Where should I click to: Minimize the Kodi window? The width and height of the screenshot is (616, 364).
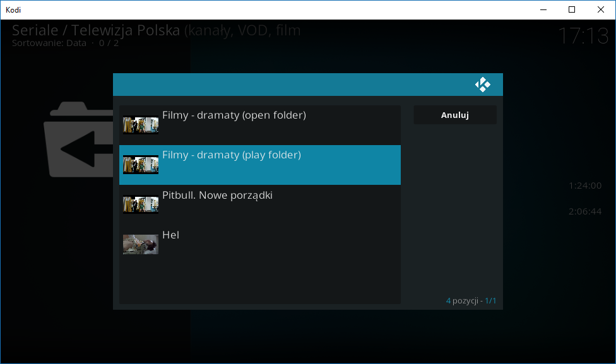[543, 10]
